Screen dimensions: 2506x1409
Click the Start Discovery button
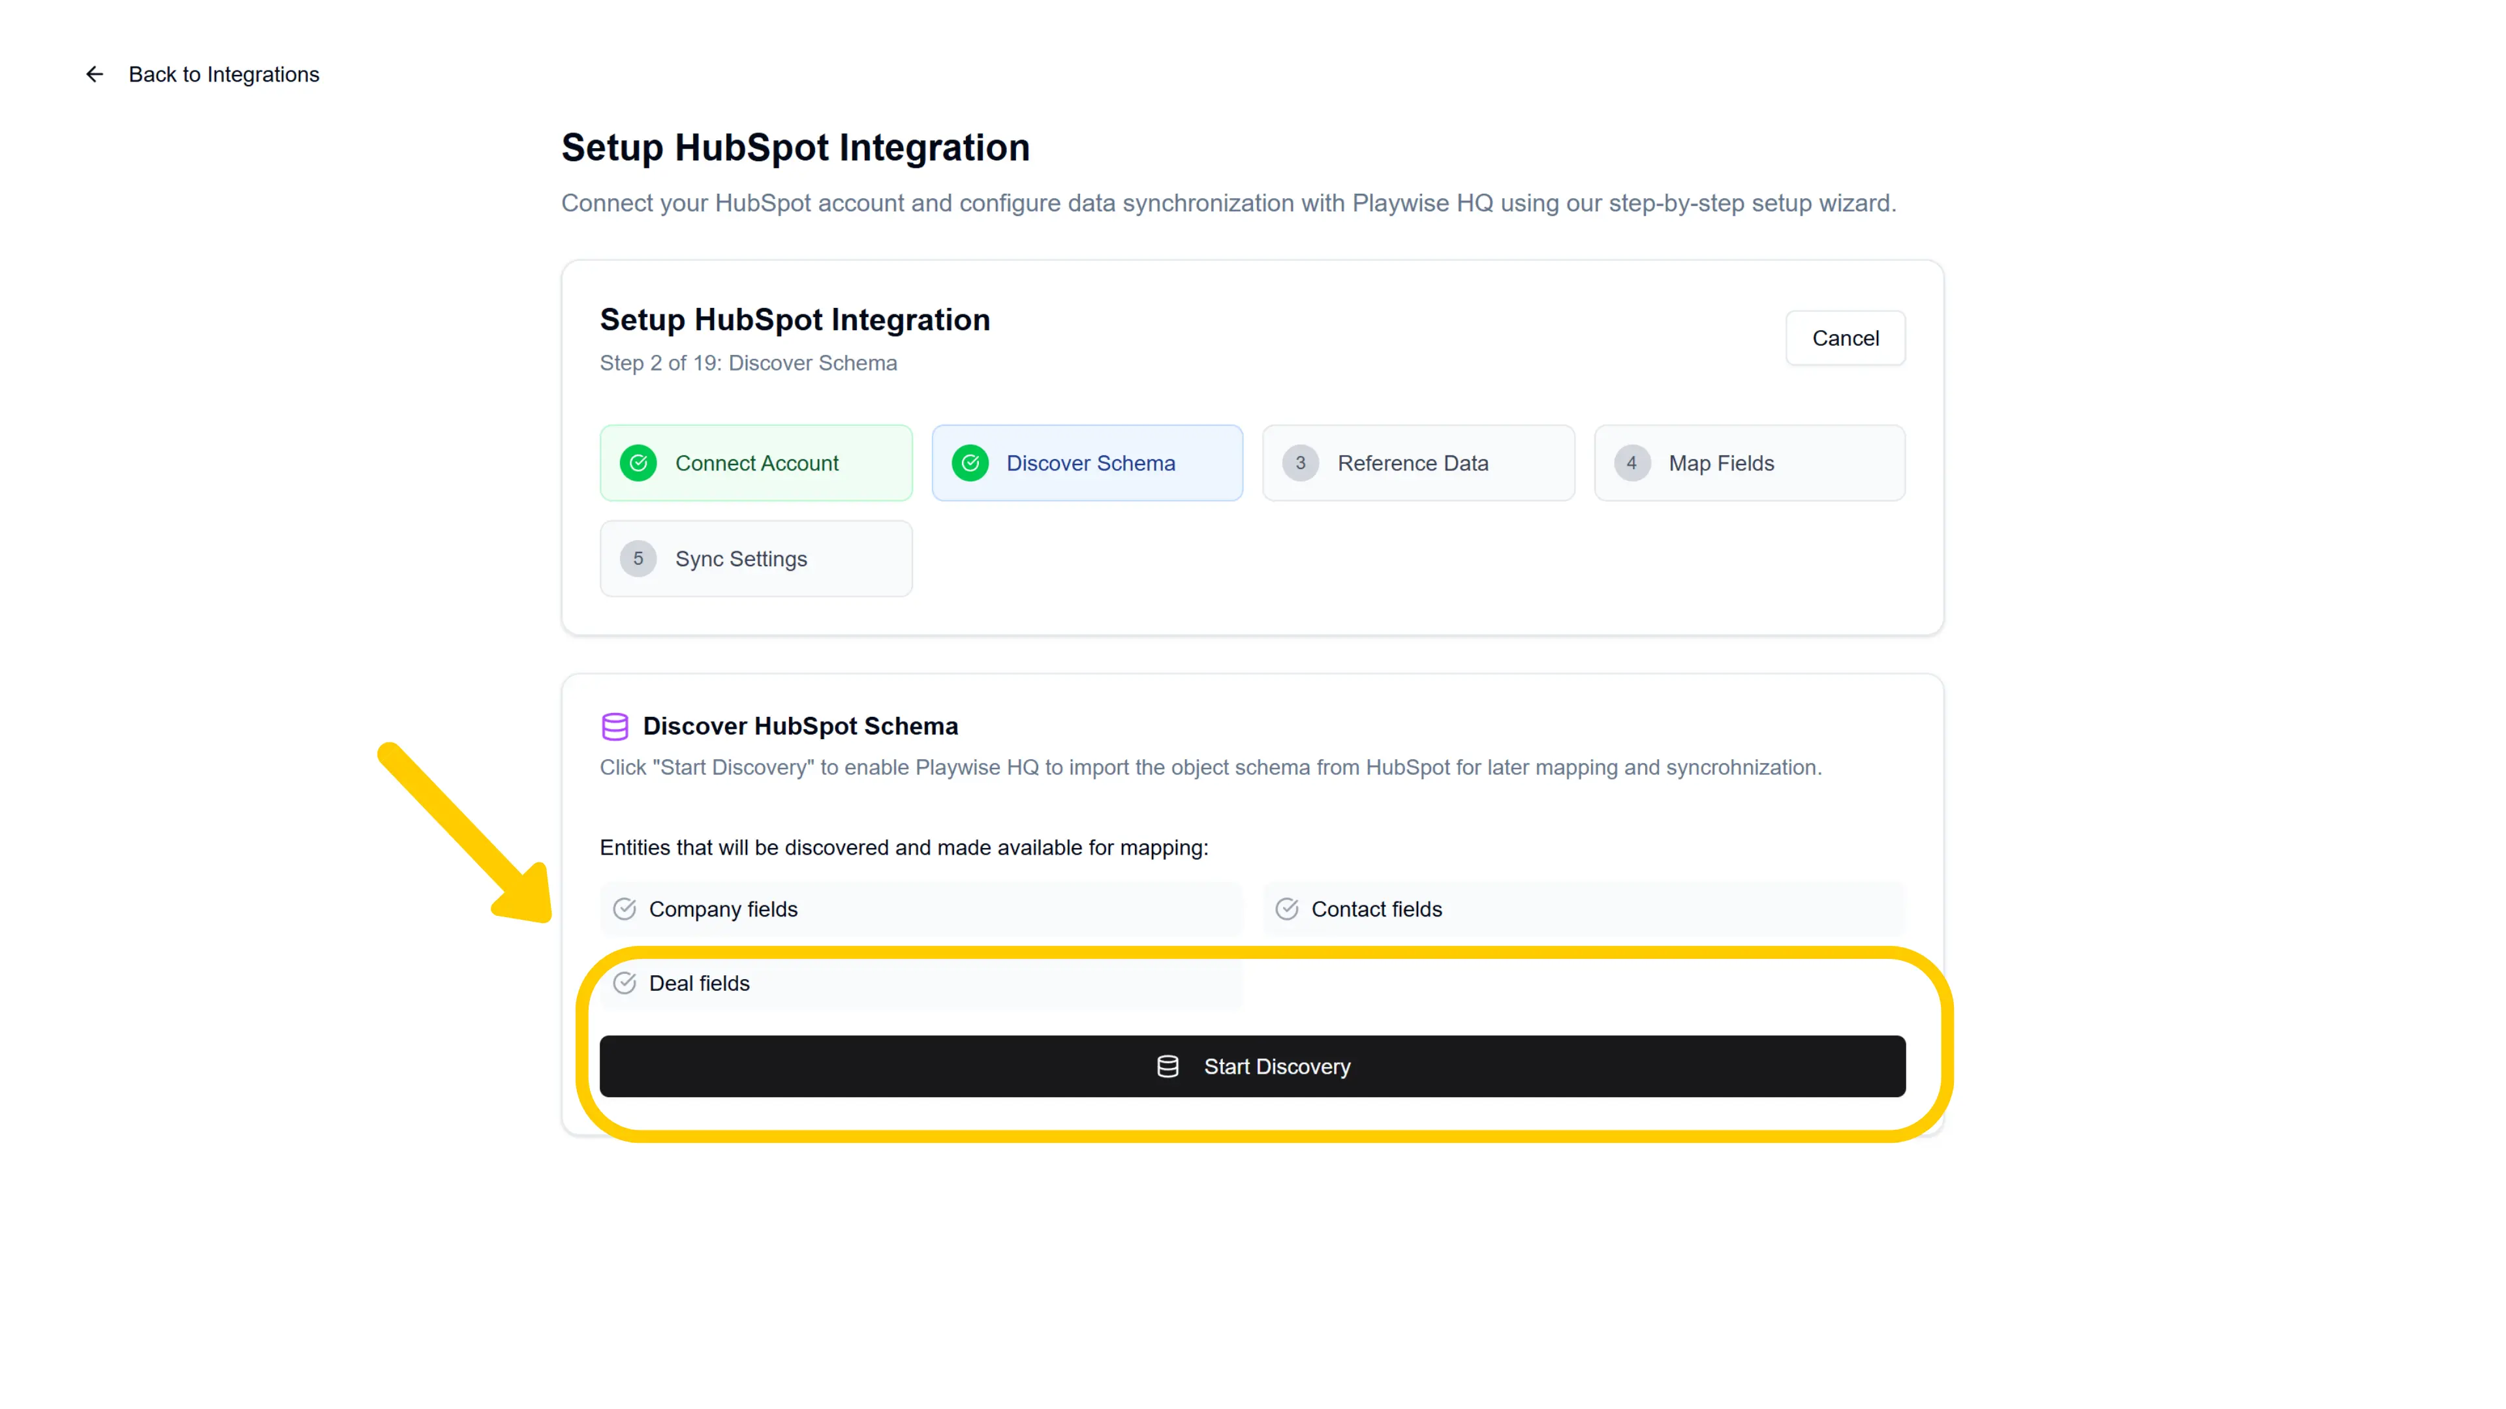1252,1066
